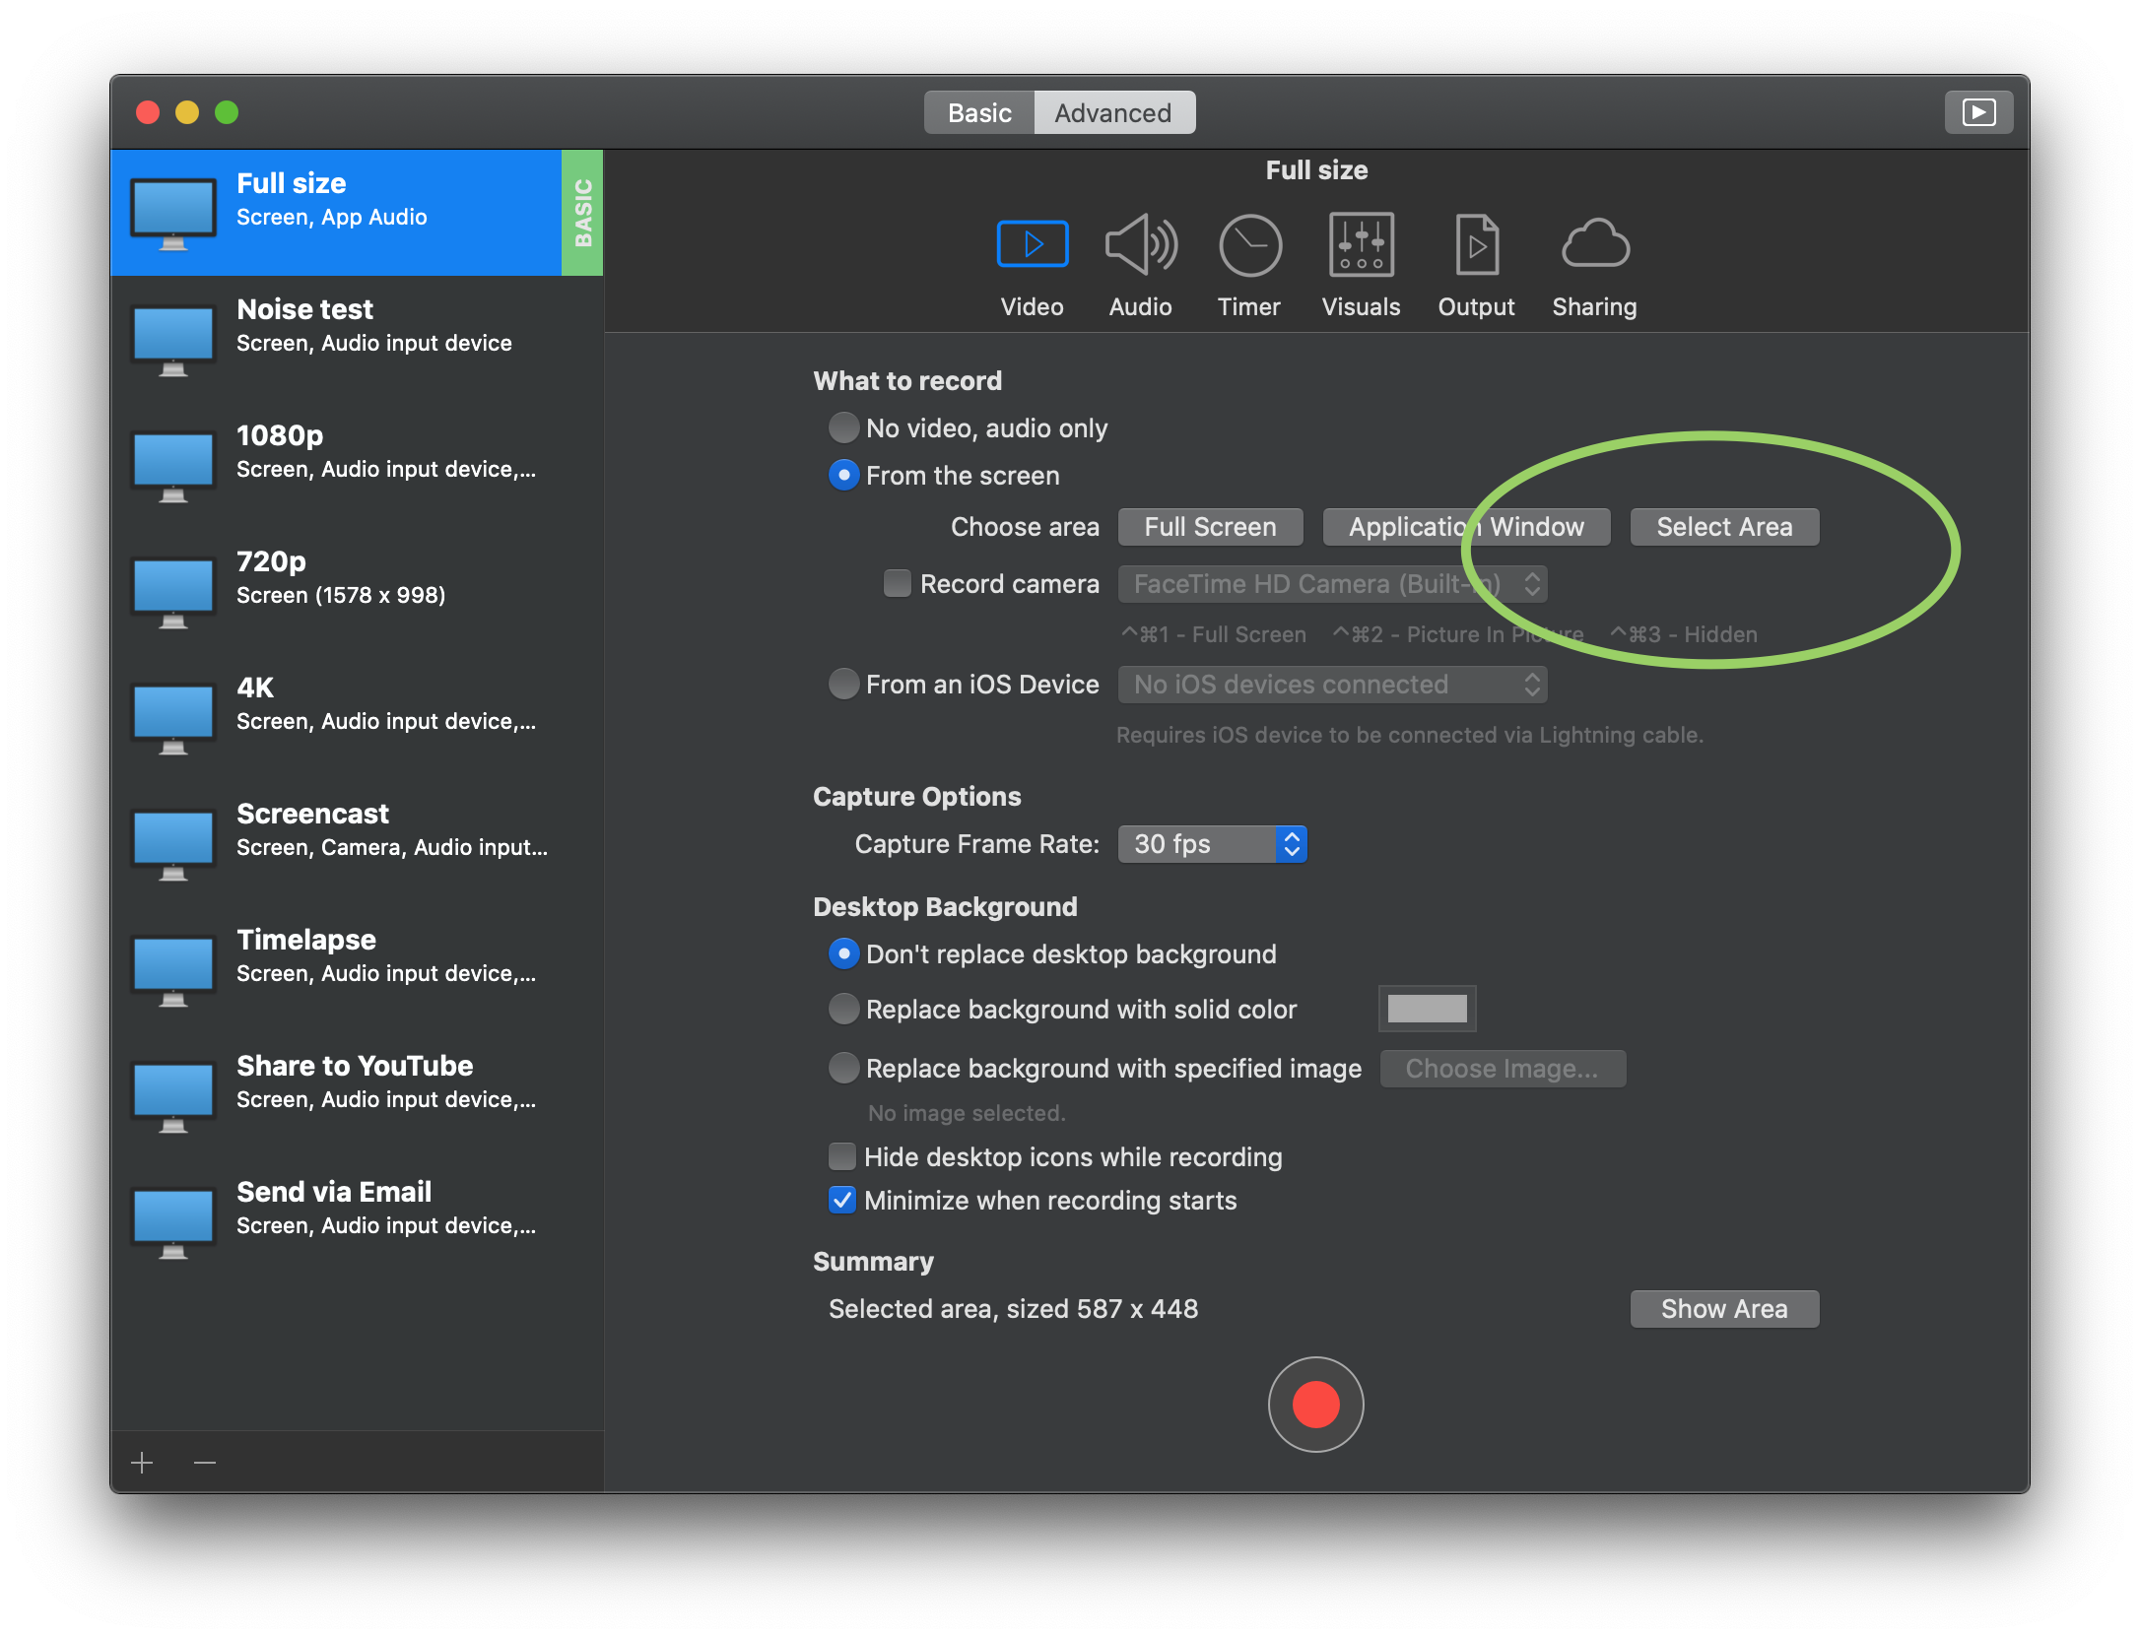Open the Timer clock icon
2140x1639 pixels.
tap(1249, 246)
